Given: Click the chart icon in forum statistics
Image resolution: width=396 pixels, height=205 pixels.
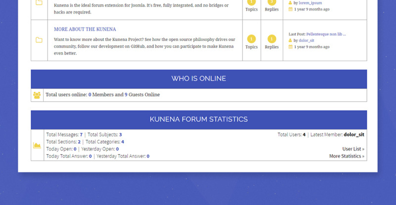Looking at the screenshot, I should point(37,145).
